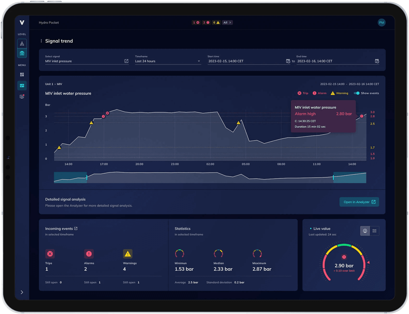Viewport: 409px width, 314px height.
Task: Click the 6 warnings badge in header
Action: pos(216,23)
